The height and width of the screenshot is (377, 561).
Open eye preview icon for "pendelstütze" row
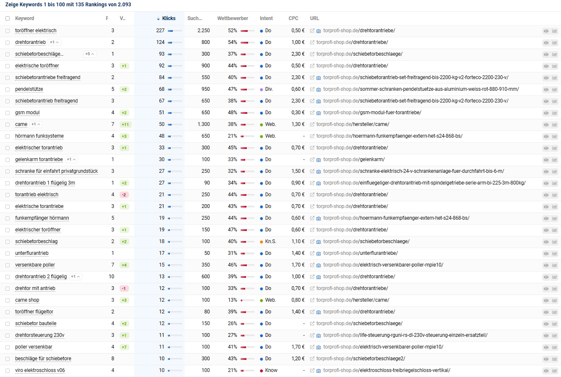point(546,89)
